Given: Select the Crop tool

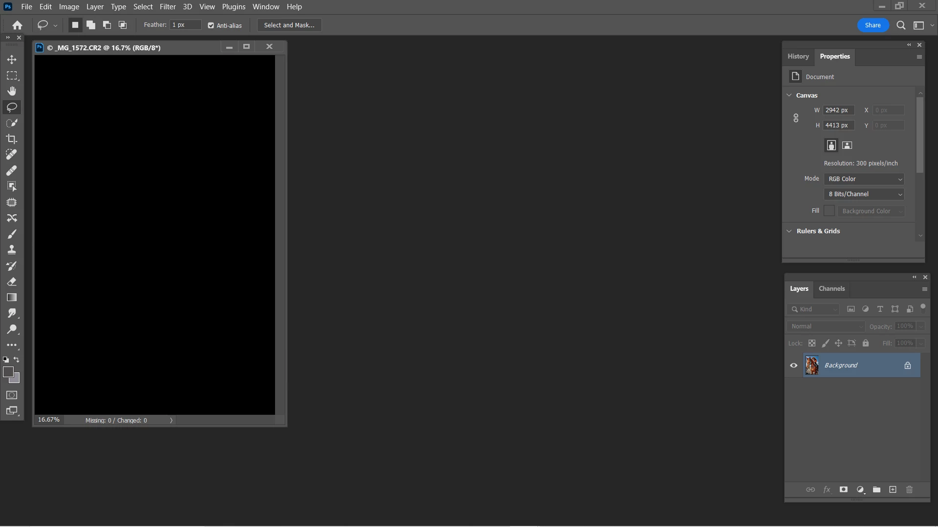Looking at the screenshot, I should (x=12, y=139).
